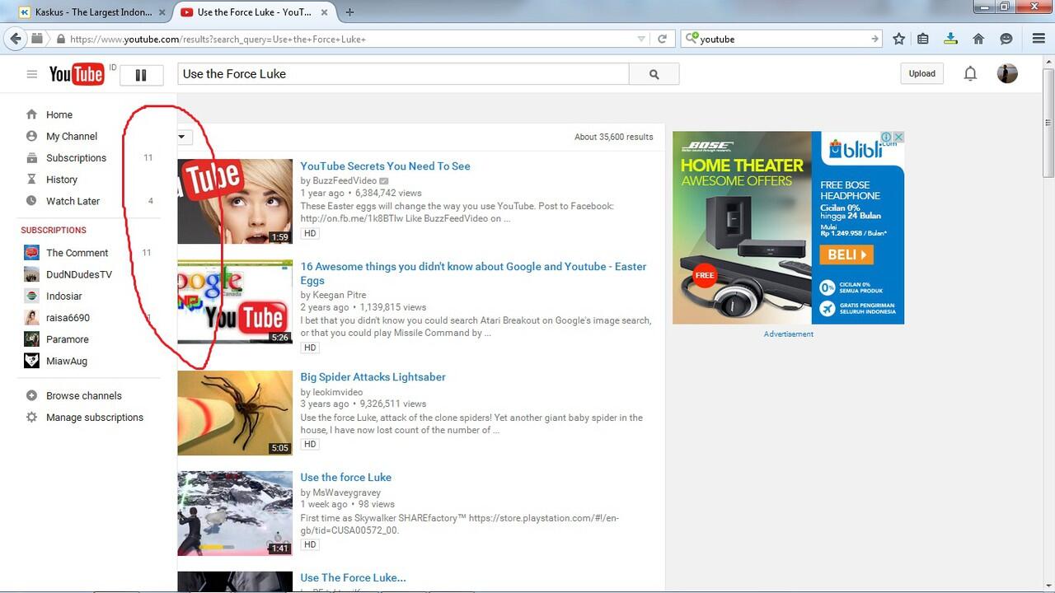Reload the page with refresh icon

click(x=662, y=39)
